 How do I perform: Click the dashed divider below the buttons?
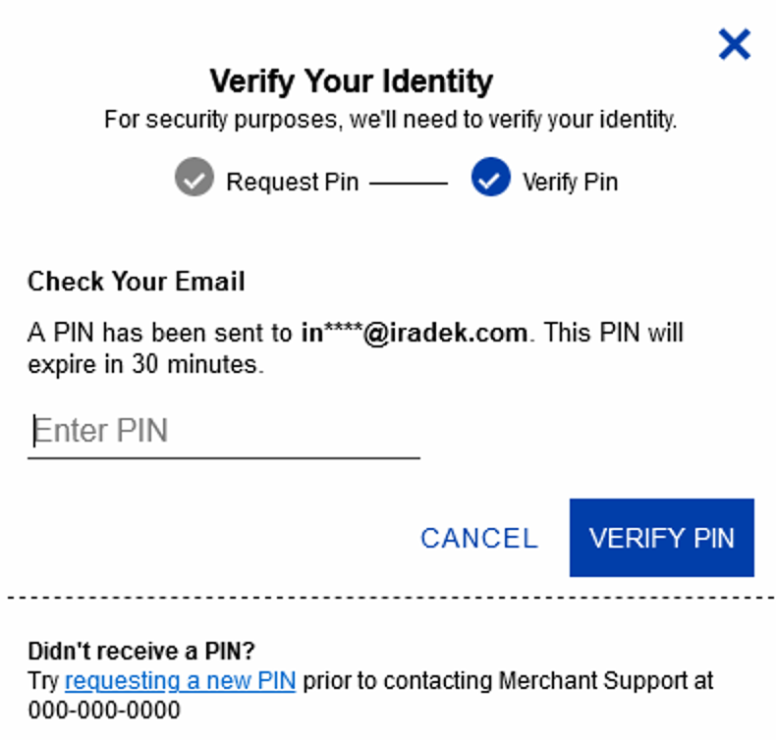391,598
